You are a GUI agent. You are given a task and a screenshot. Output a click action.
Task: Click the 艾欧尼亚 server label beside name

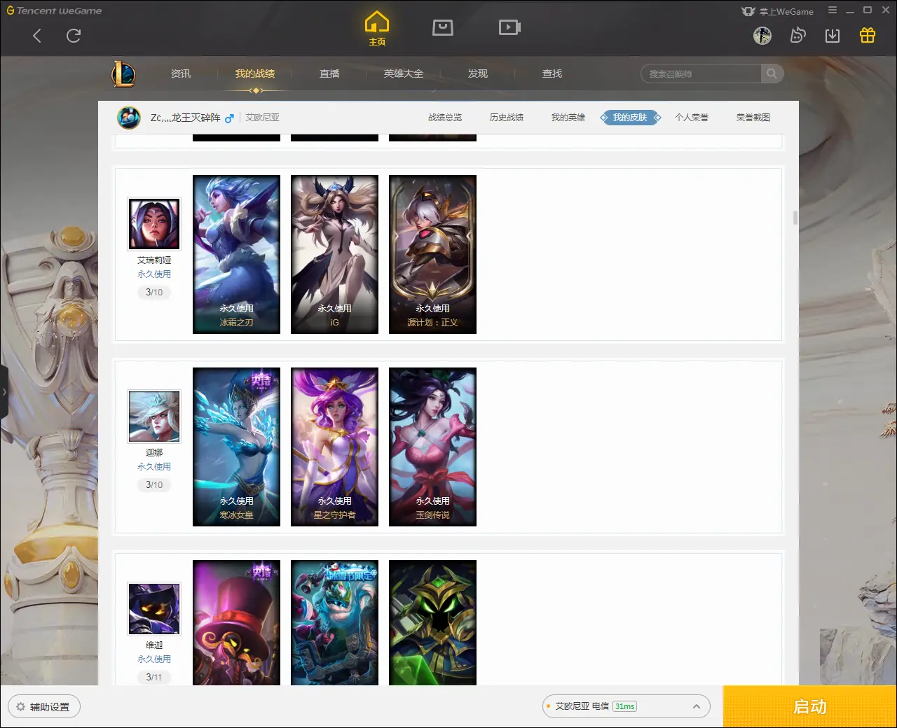tap(263, 118)
